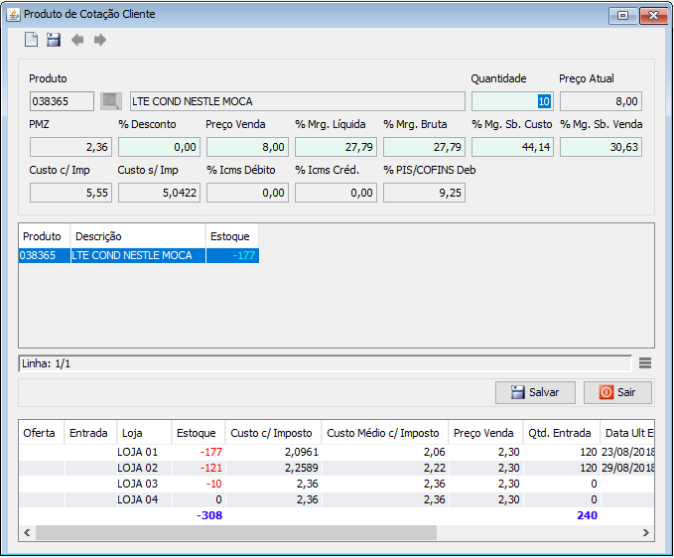
Task: Click the Estoque header in store table
Action: click(x=199, y=433)
